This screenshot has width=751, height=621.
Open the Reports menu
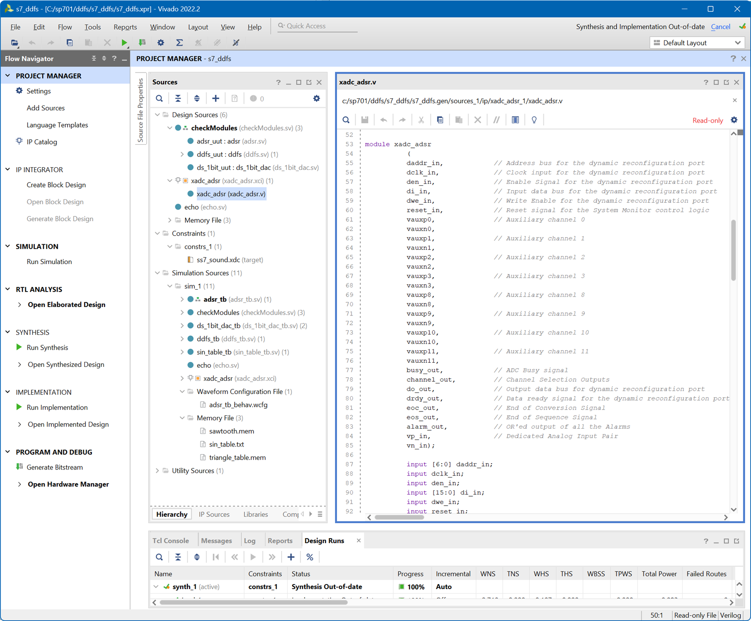[125, 27]
